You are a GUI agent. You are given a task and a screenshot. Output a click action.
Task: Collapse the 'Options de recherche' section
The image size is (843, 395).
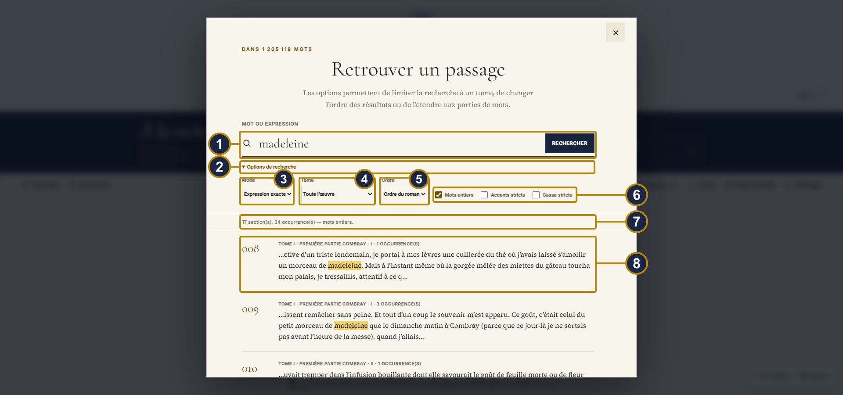click(269, 167)
